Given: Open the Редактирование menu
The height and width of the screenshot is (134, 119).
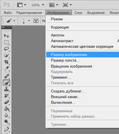Looking at the screenshot, I should pos(29,13).
